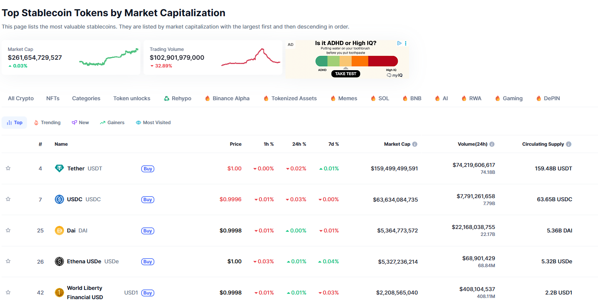598x303 pixels.
Task: Click the Dai coin logo icon
Action: pos(59,231)
